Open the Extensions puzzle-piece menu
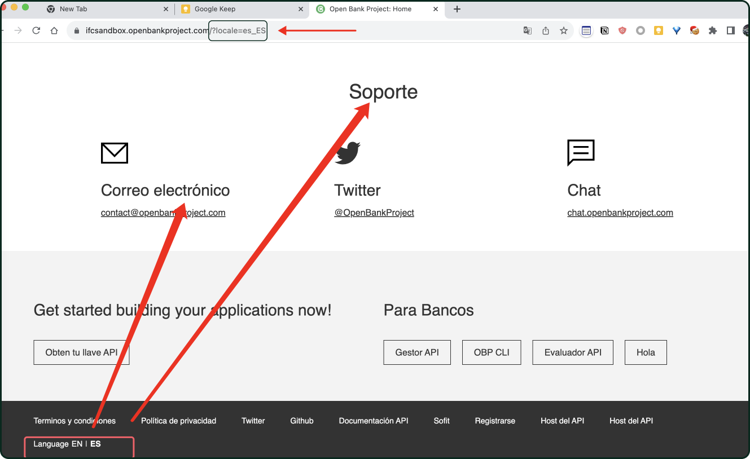750x459 pixels. point(713,30)
